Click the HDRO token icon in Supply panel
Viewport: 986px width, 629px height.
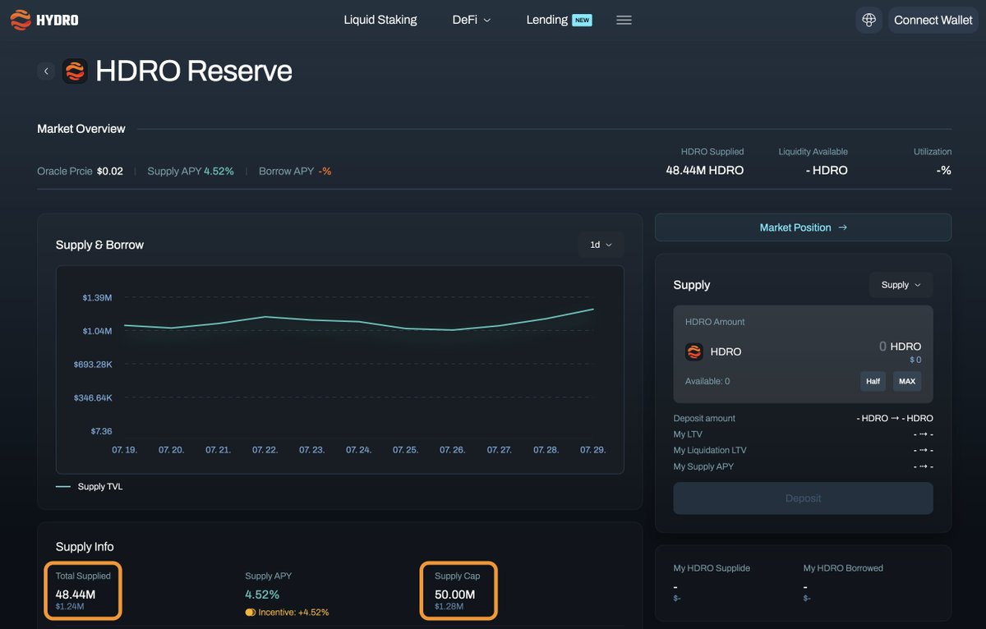click(x=694, y=351)
